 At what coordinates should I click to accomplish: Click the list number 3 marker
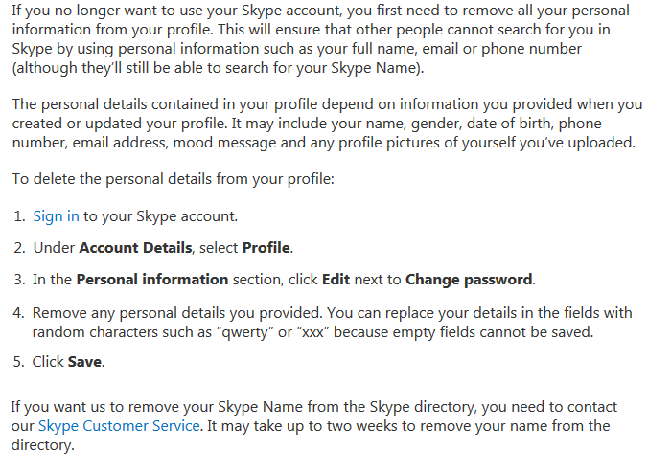tap(19, 280)
